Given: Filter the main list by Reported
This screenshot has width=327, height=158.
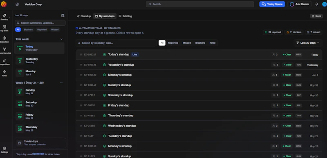Looking at the screenshot, I should click(173, 43).
